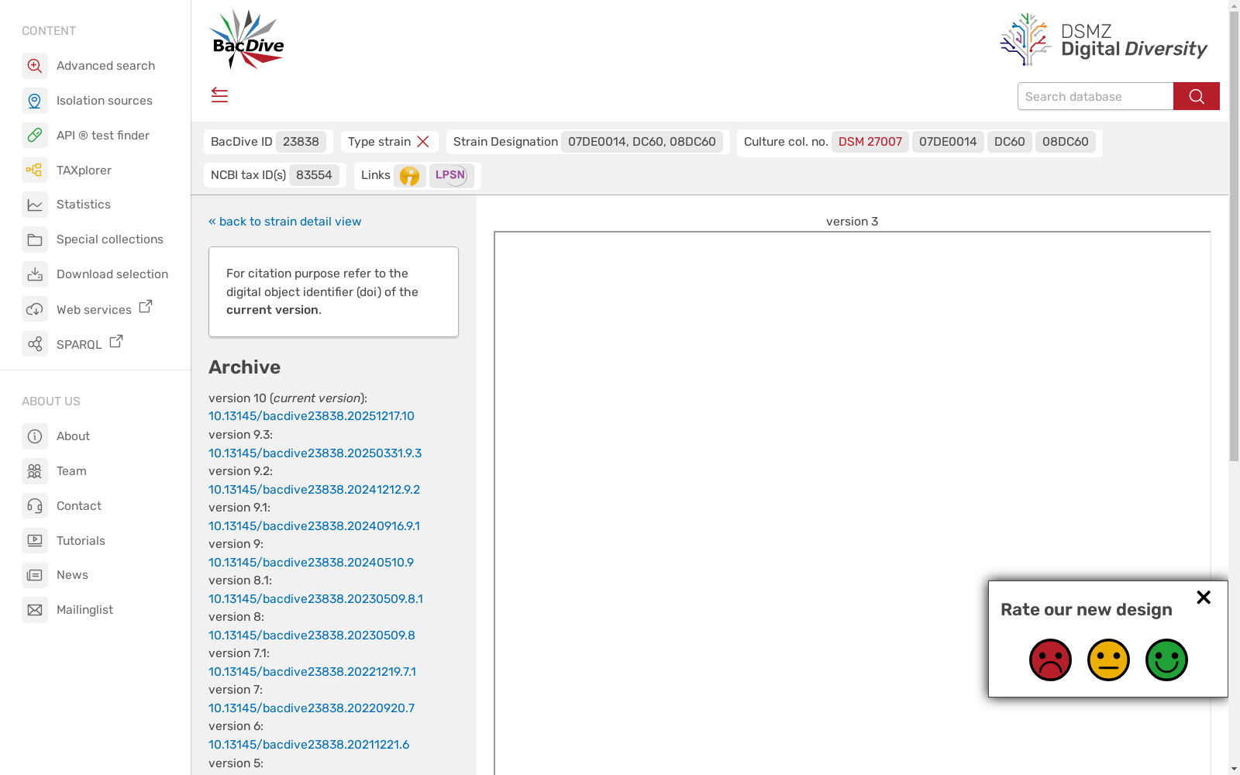Rate design with the green happy face
The image size is (1240, 775).
[1166, 660]
